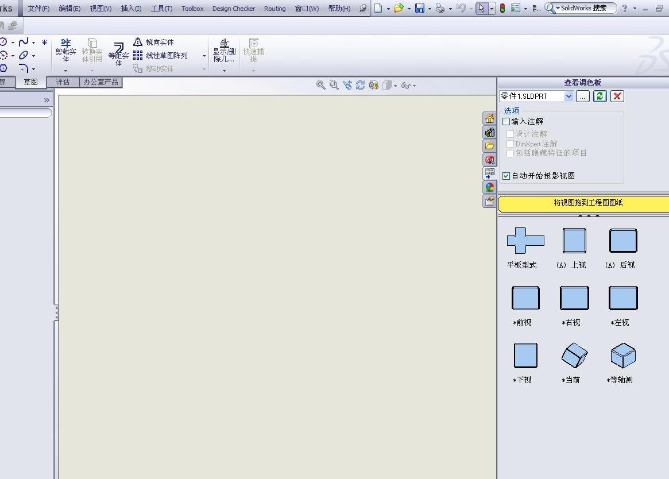Open the Sketch Fillet tool dropdown arrow

34,69
